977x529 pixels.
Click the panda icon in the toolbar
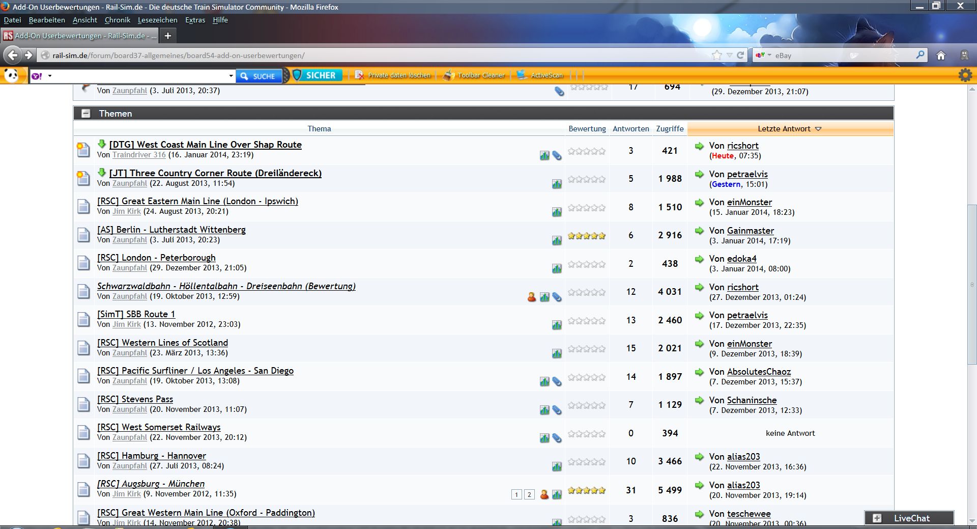click(x=11, y=75)
